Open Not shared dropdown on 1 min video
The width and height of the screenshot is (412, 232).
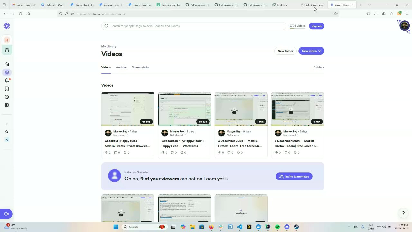234,135
